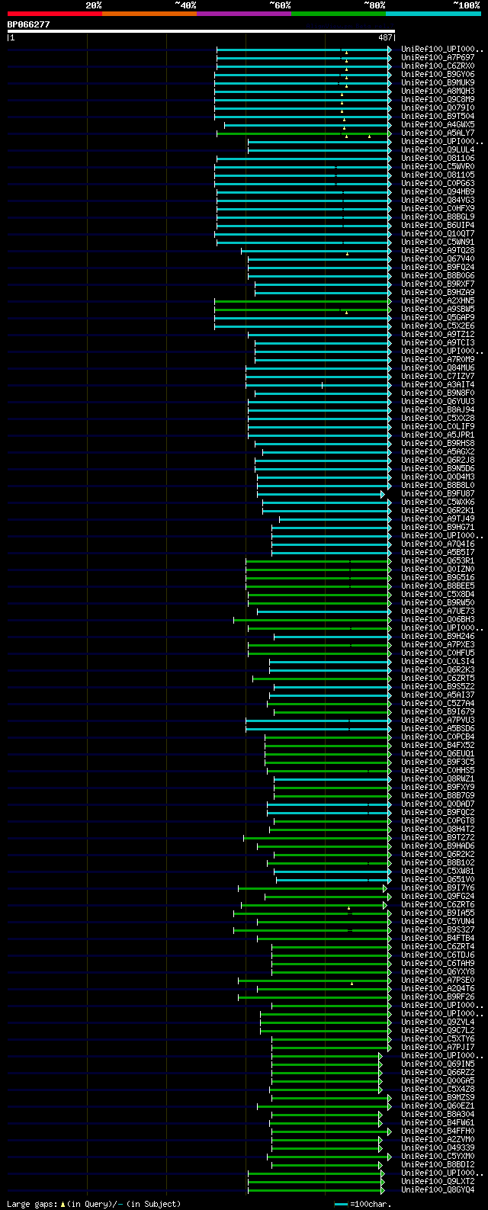Select the UniRef100_C7IZV7 label
This screenshot has height=1210, width=488.
438,376
